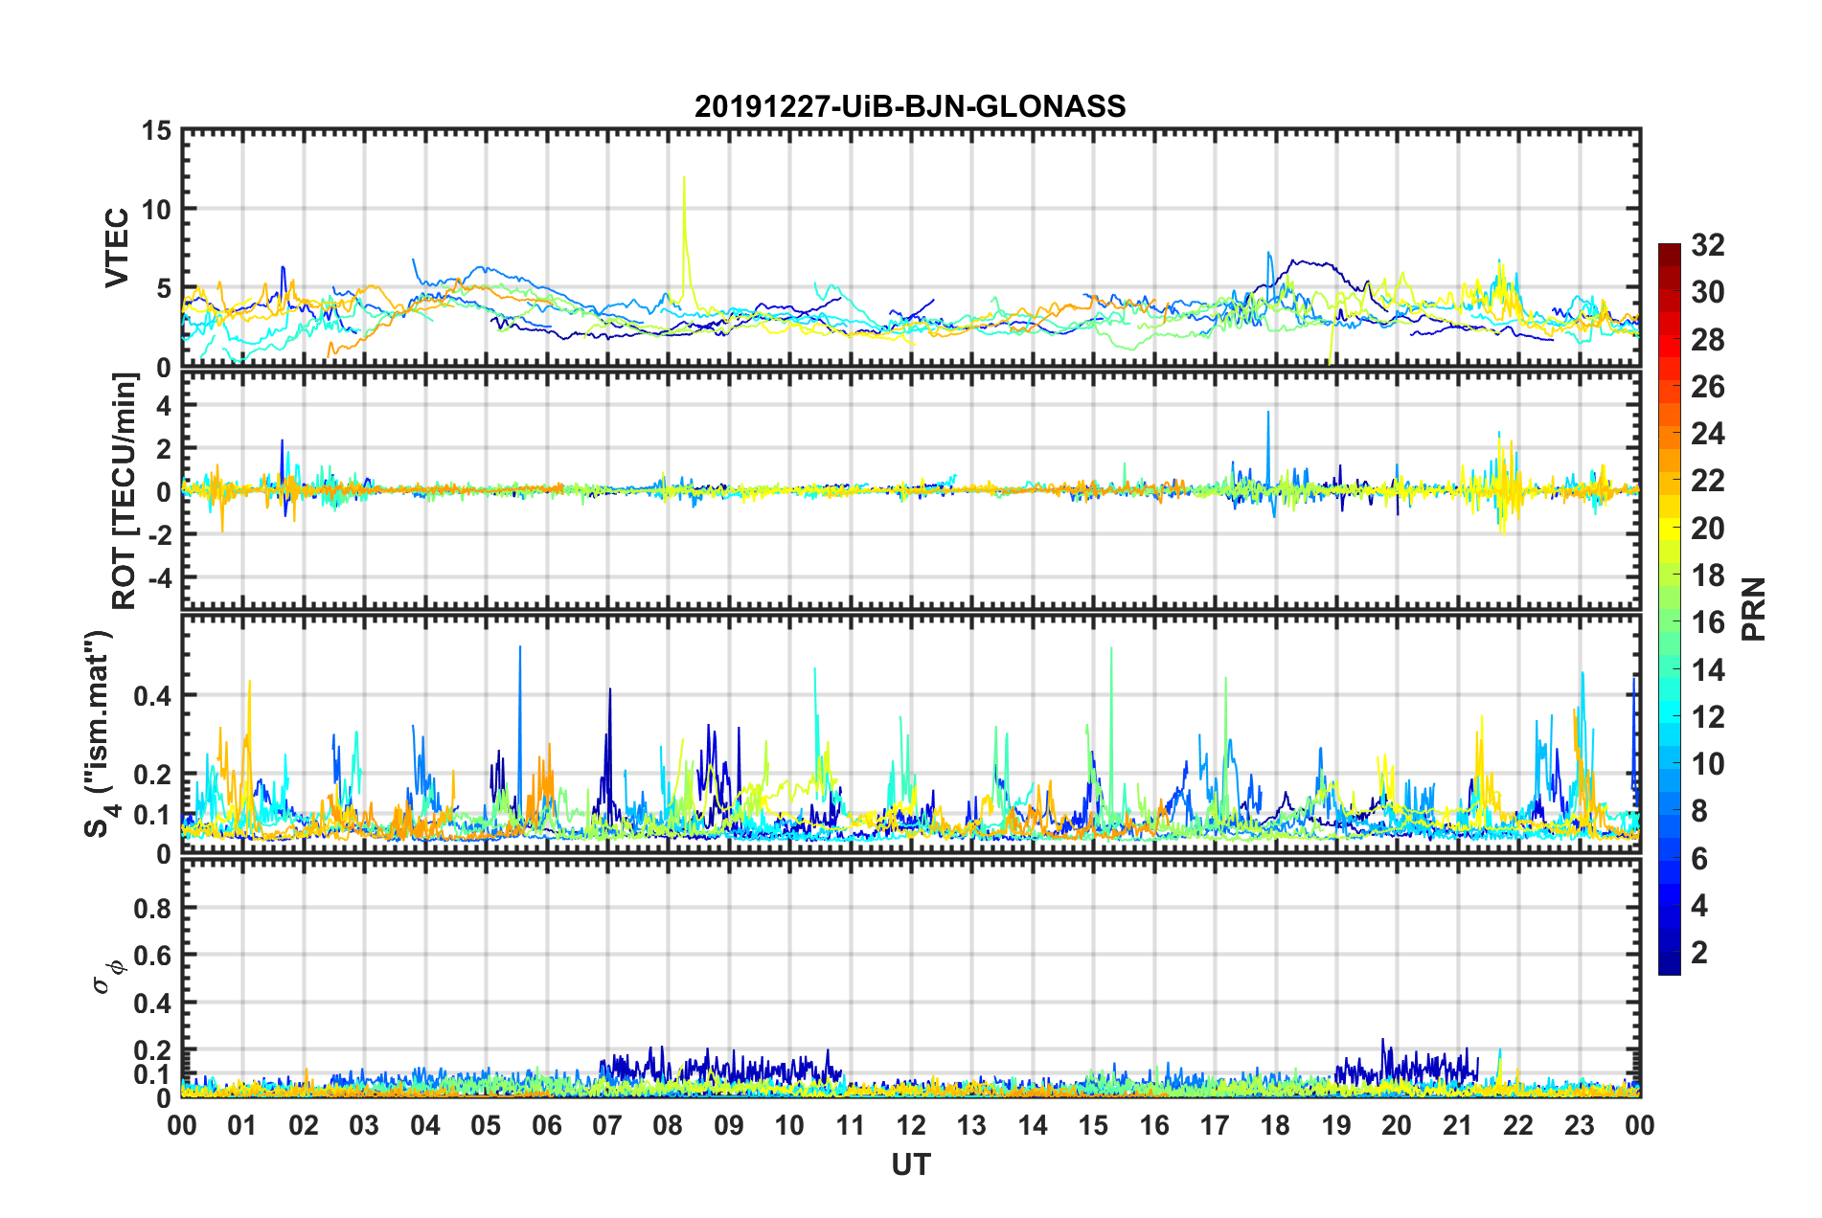The height and width of the screenshot is (1218, 1822).
Task: Select x-axis hour tick 17
Action: (x=1215, y=1125)
